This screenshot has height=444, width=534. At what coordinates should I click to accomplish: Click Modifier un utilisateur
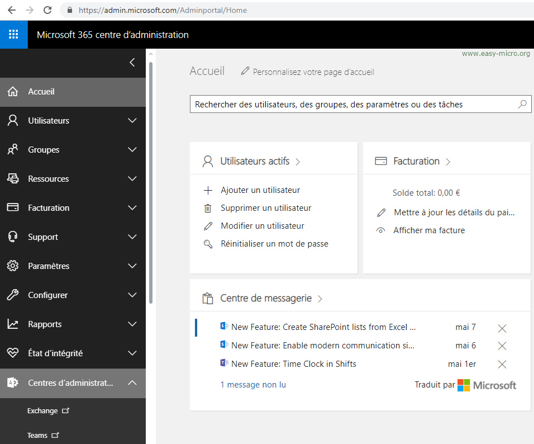click(x=263, y=226)
